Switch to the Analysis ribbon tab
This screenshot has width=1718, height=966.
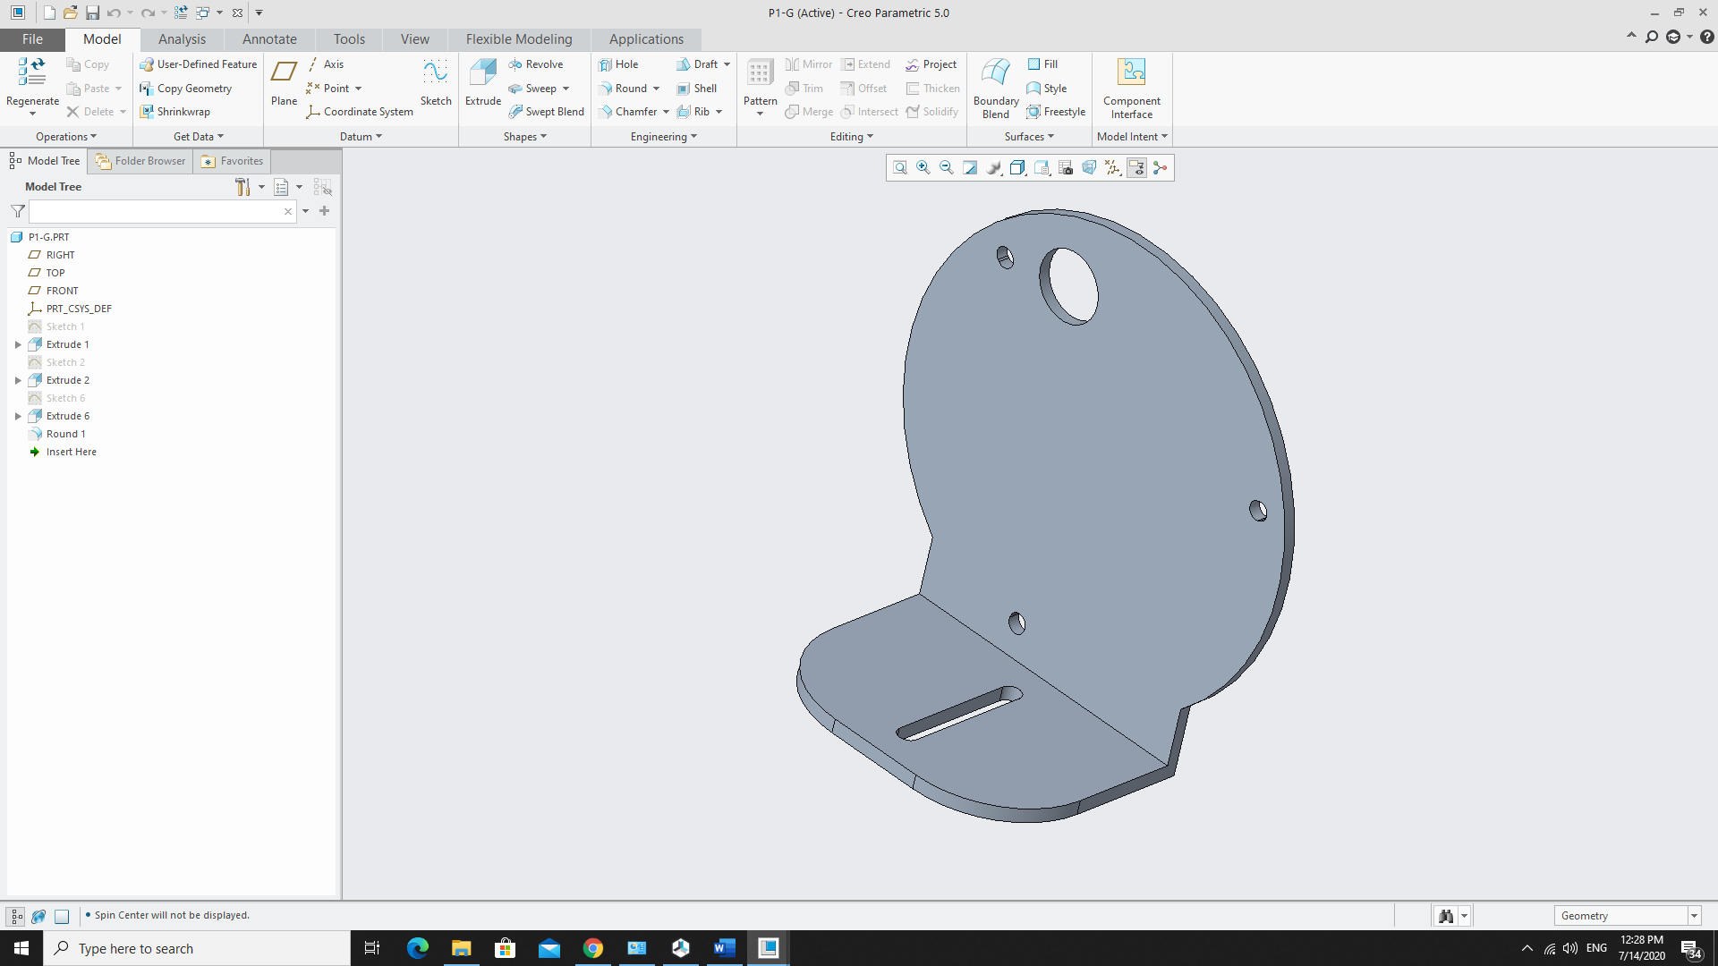point(182,39)
